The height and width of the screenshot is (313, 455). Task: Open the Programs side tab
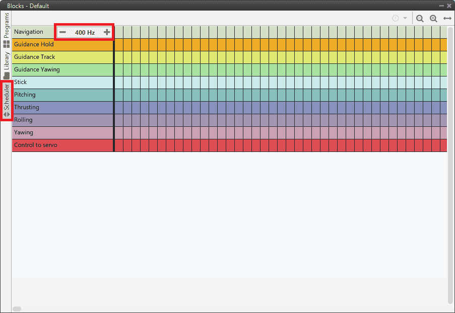pos(6,30)
